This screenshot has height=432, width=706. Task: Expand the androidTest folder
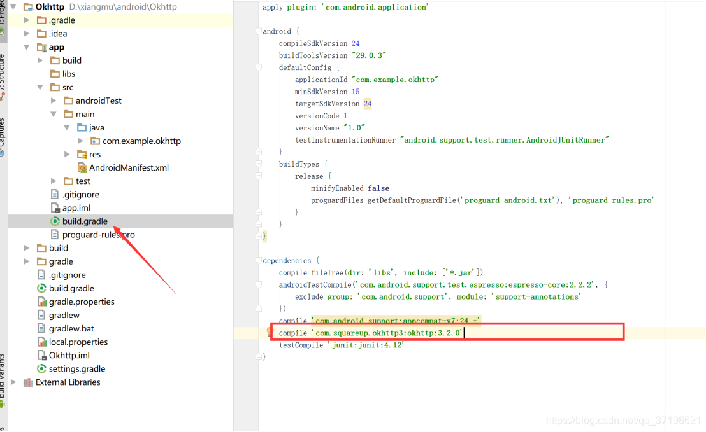click(54, 100)
